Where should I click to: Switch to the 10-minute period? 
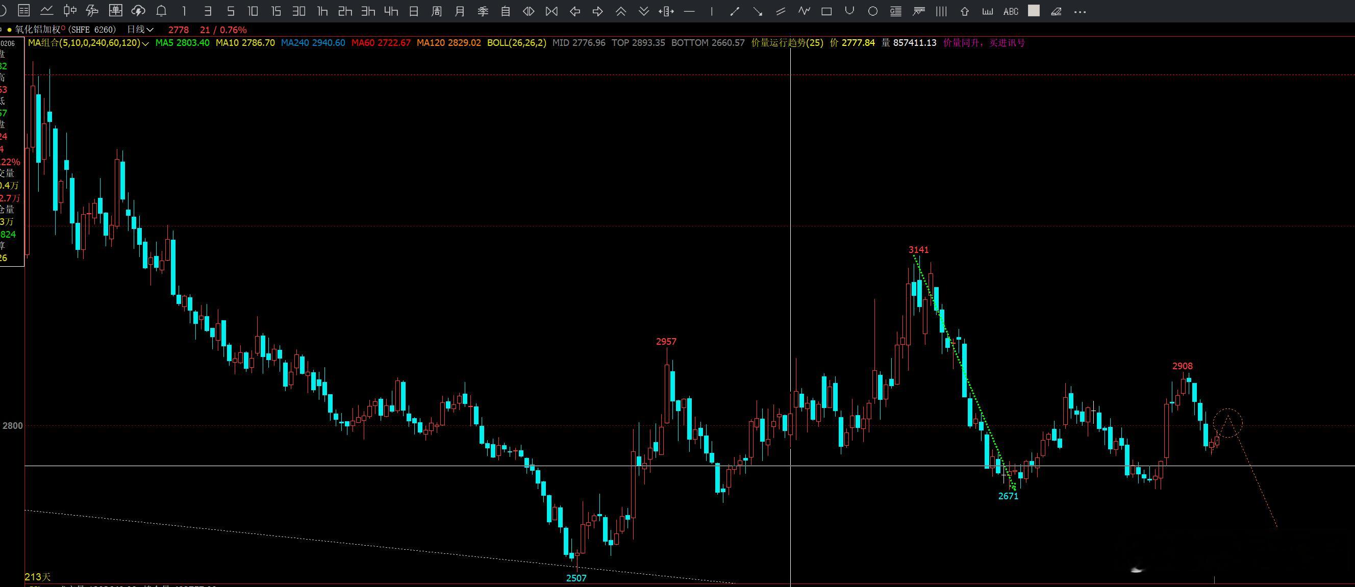253,11
